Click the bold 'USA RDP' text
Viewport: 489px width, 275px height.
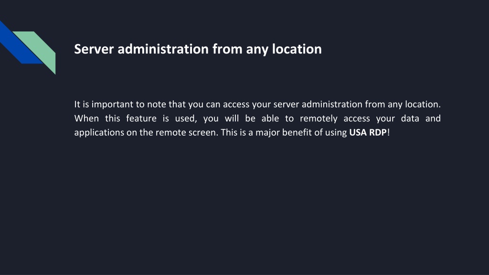(x=368, y=133)
